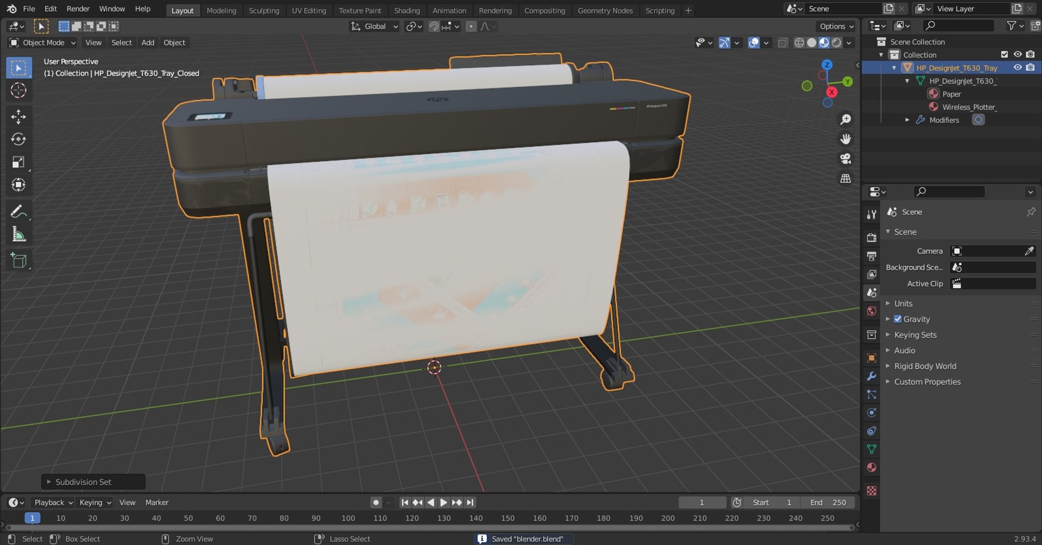Open the Physics properties tab
The width and height of the screenshot is (1042, 545).
pos(872,413)
